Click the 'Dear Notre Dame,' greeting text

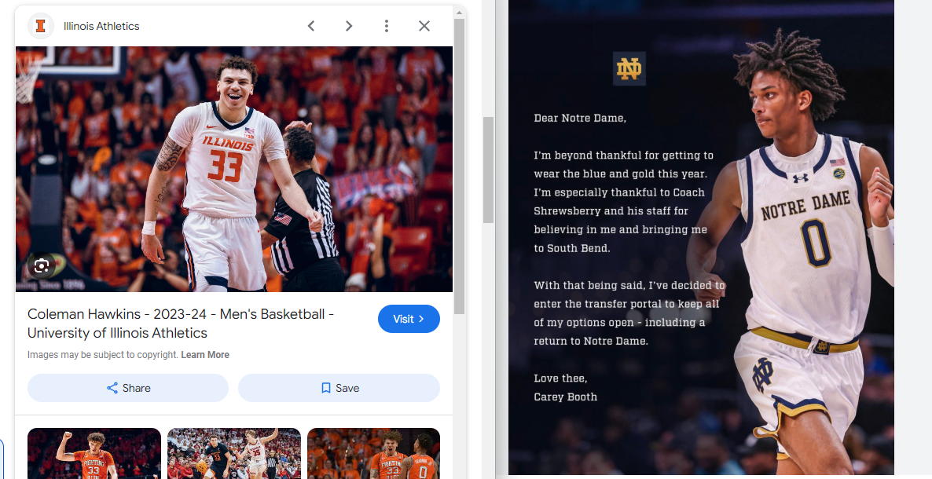click(580, 118)
